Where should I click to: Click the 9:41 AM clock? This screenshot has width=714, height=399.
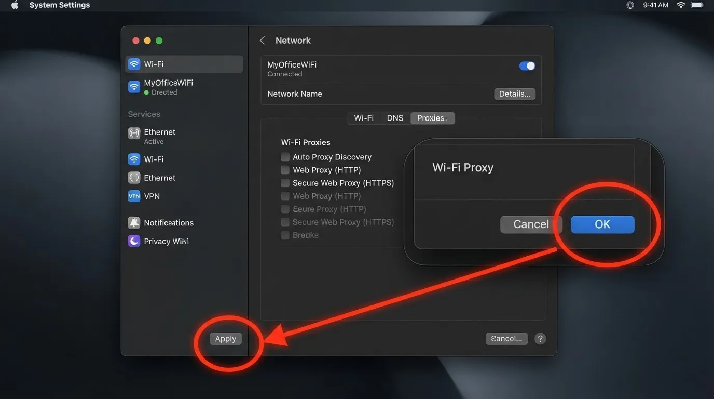(655, 5)
